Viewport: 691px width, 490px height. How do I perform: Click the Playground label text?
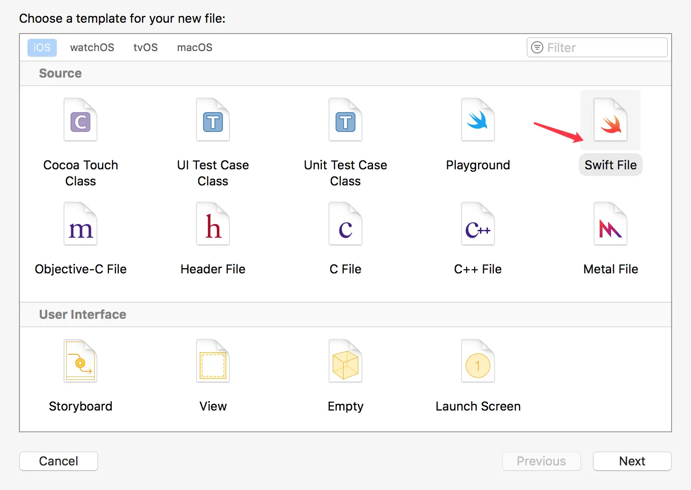pyautogui.click(x=478, y=165)
